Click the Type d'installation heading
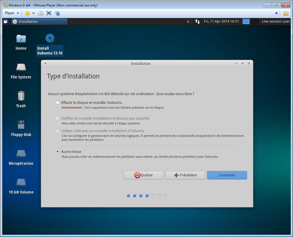 (73, 76)
